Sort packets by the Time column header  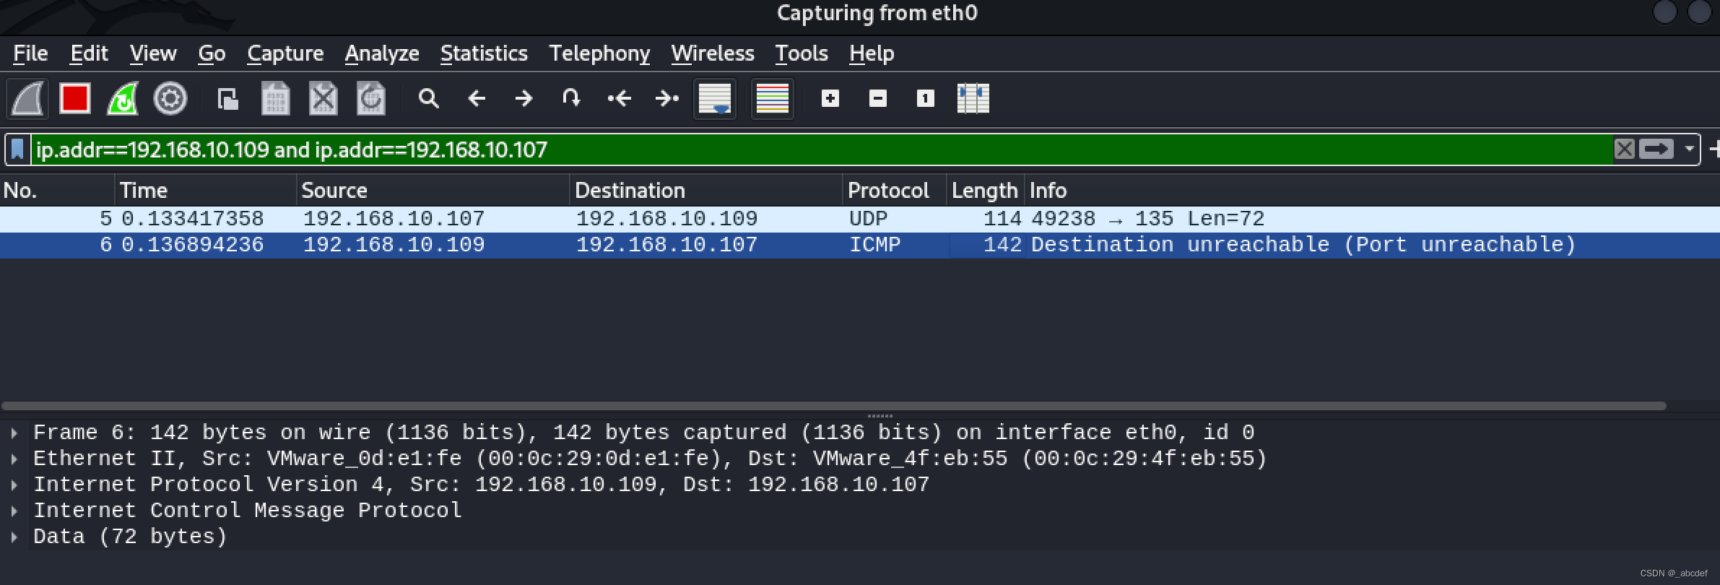[206, 191]
